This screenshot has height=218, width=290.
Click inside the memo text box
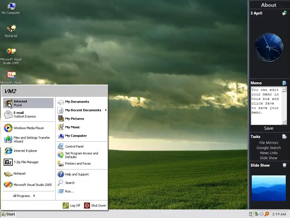point(266,106)
